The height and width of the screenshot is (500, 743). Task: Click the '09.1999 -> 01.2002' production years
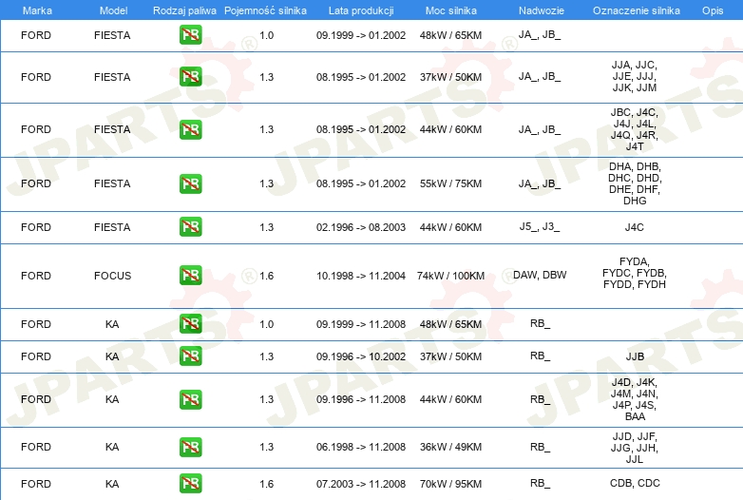point(361,35)
